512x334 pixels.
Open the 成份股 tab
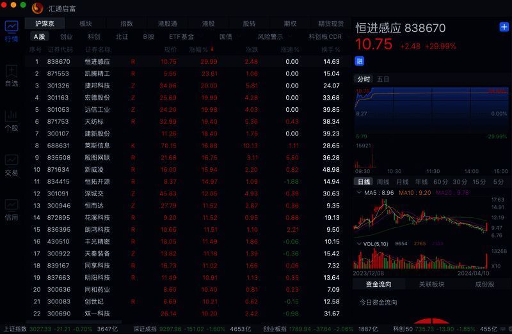tap(484, 284)
